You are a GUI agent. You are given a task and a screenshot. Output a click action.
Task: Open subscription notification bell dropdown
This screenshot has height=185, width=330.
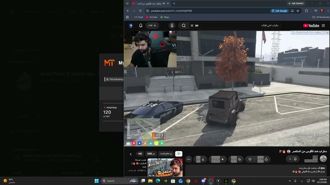[293, 159]
